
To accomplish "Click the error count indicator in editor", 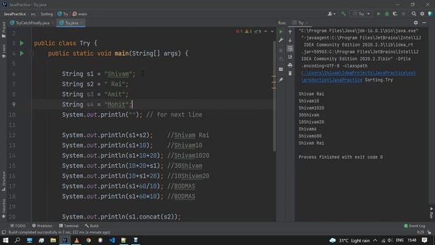I will click(239, 31).
